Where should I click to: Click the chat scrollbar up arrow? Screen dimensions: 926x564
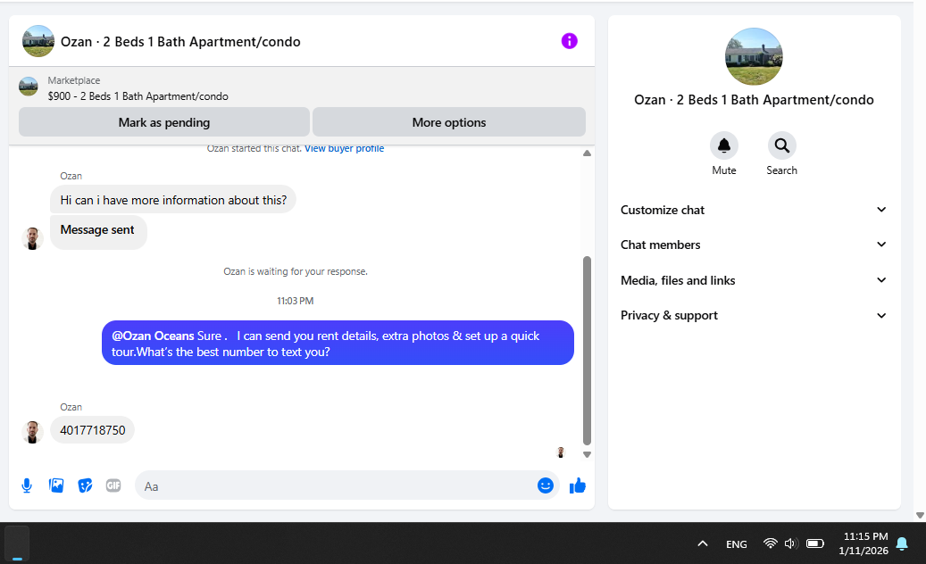coord(587,153)
